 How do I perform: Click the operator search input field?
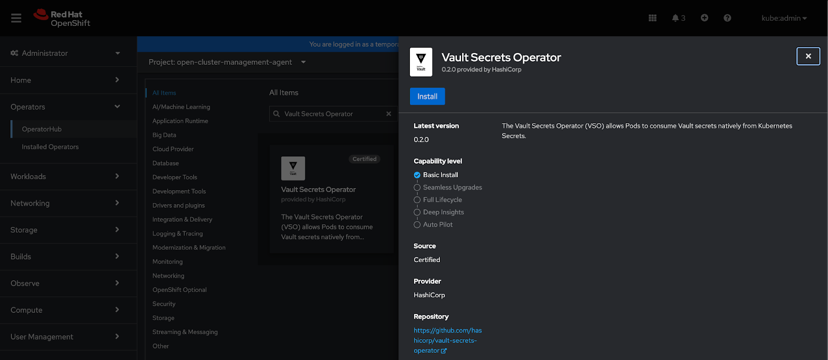tap(331, 114)
